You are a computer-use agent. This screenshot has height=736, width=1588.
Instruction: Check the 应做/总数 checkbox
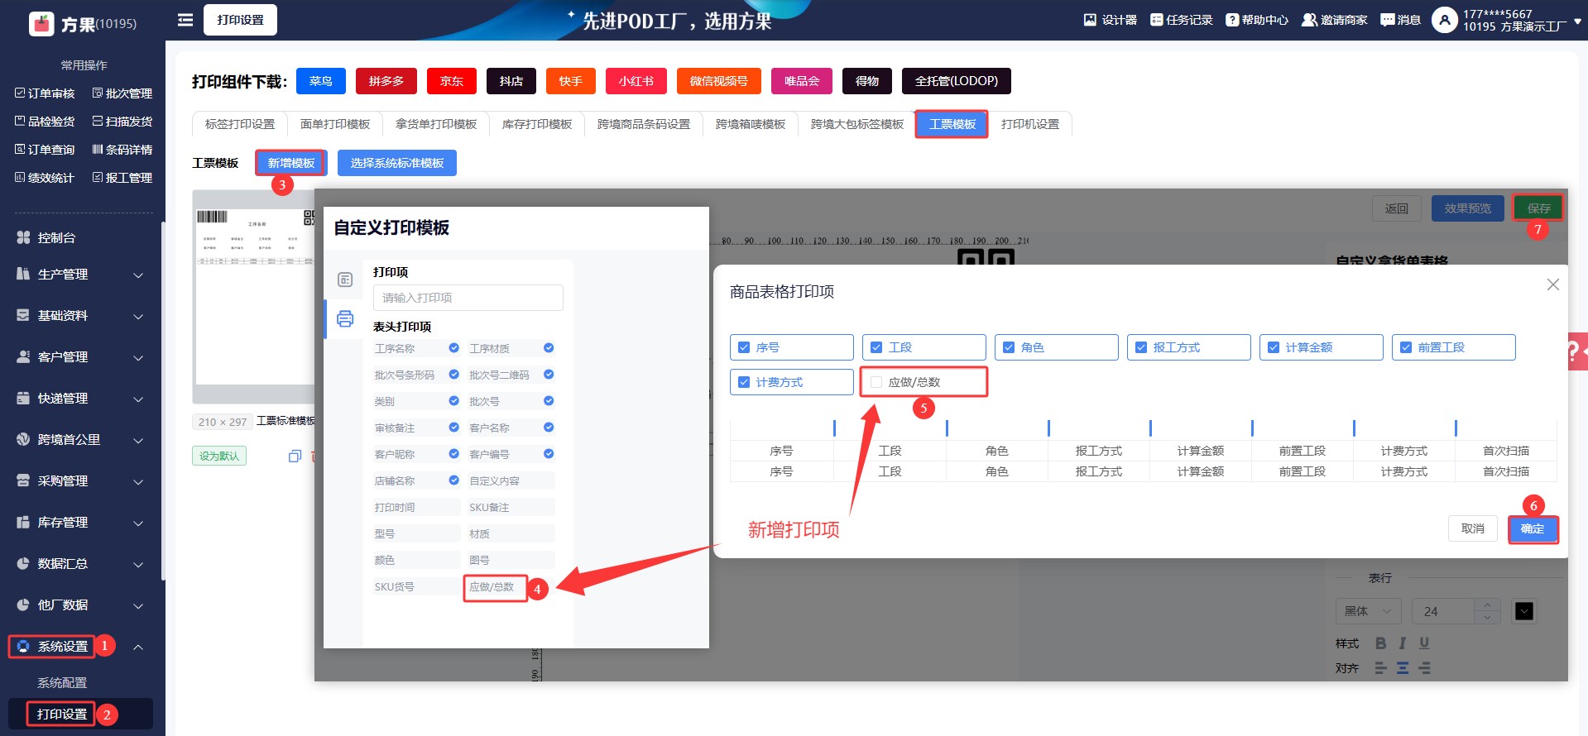[x=876, y=382]
